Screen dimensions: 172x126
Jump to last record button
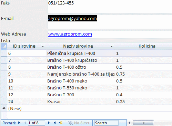tap(55, 123)
